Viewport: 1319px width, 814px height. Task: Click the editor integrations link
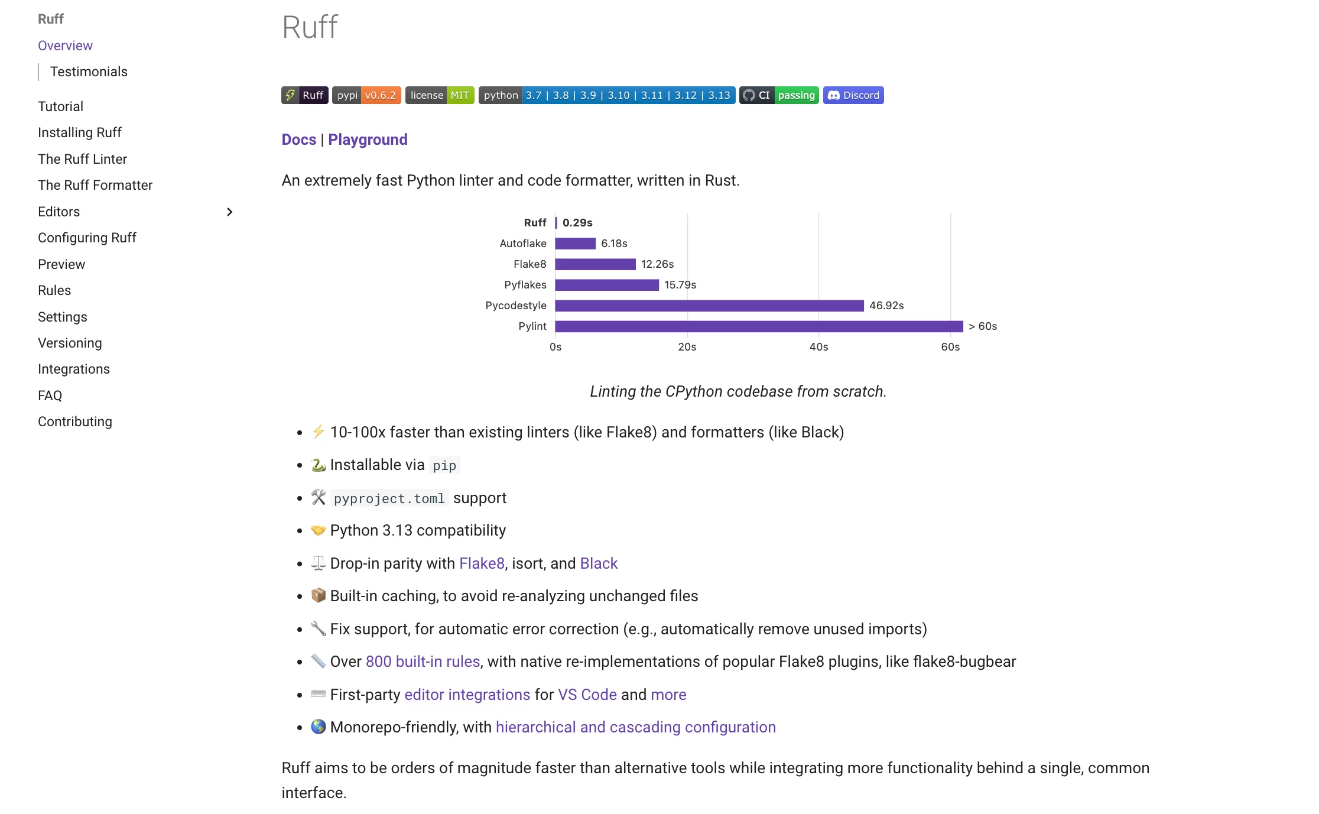[x=467, y=695]
